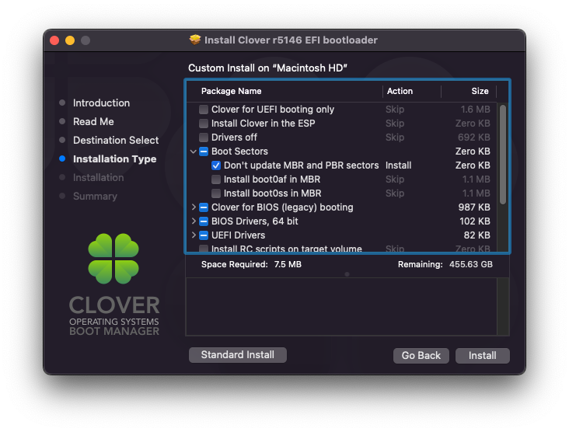Go to the Introduction step
The height and width of the screenshot is (432, 569).
[x=101, y=103]
